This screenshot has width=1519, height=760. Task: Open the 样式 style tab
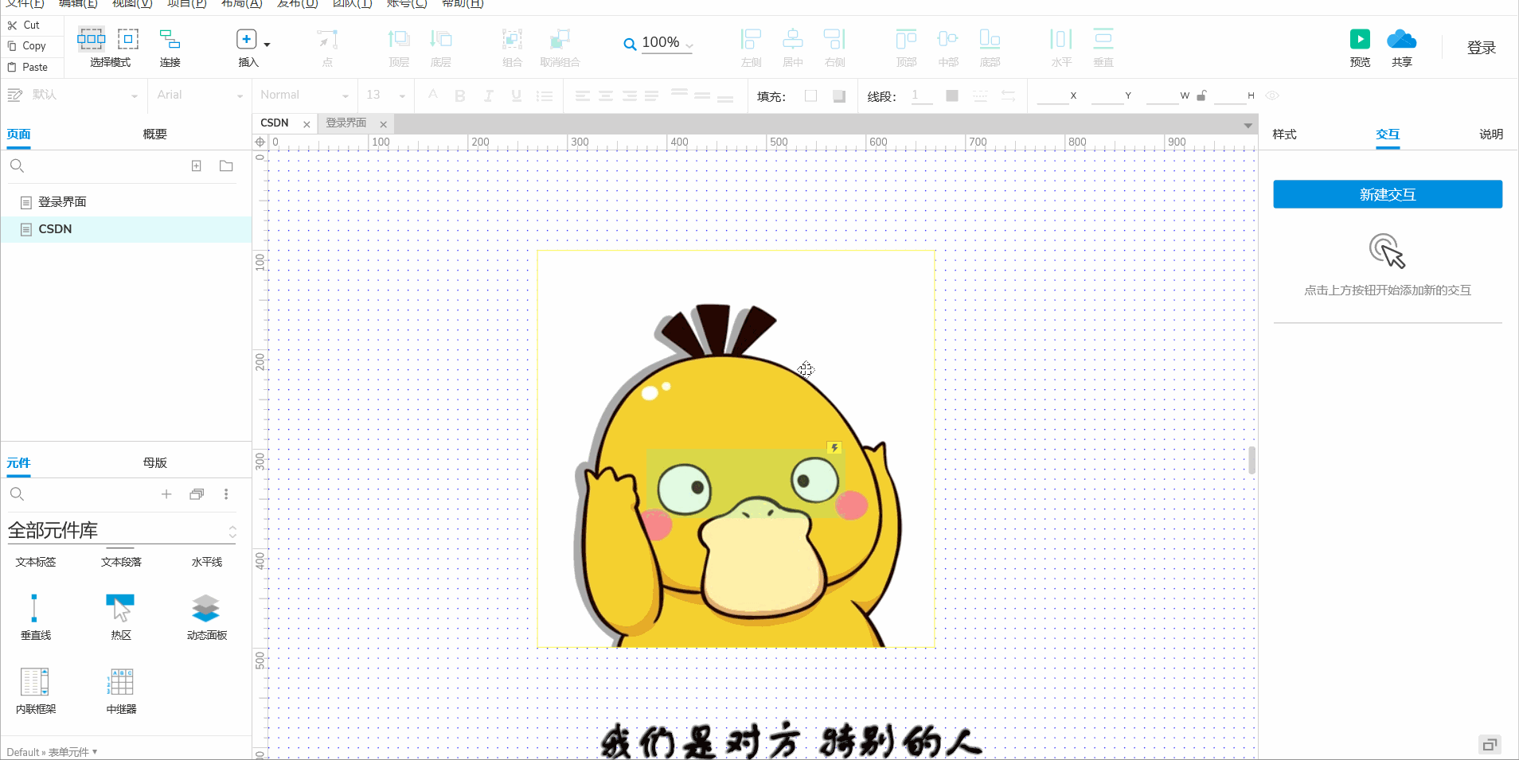1284,134
